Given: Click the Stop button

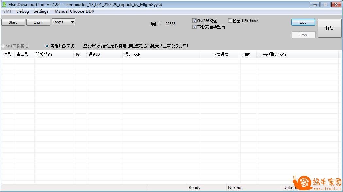Looking at the screenshot, I should tap(303, 35).
